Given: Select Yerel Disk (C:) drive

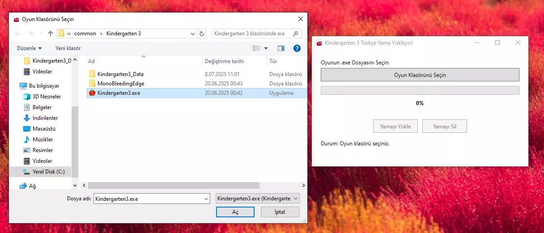Looking at the screenshot, I should point(40,172).
